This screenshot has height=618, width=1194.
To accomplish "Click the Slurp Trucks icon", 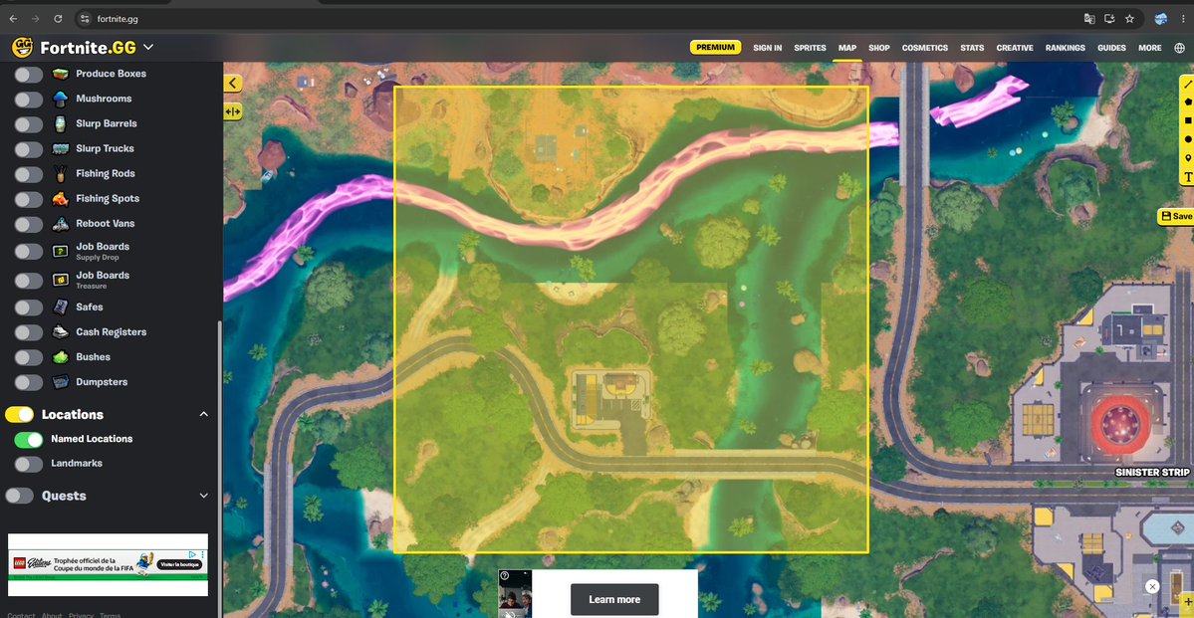I will (60, 149).
